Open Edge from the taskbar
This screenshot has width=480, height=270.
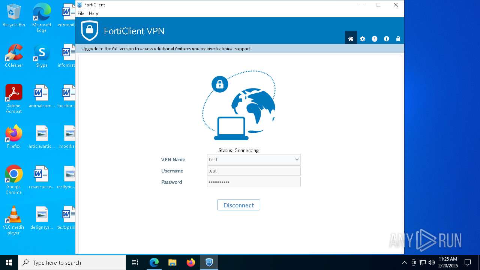pyautogui.click(x=154, y=262)
